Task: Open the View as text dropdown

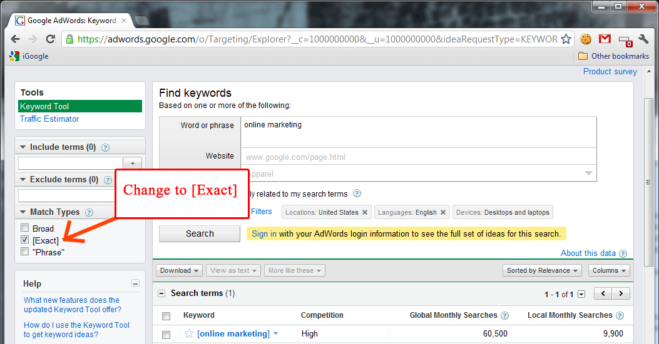Action: (233, 270)
